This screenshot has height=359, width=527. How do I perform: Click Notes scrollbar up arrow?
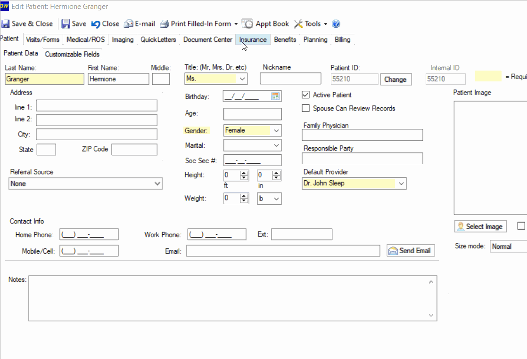431,282
